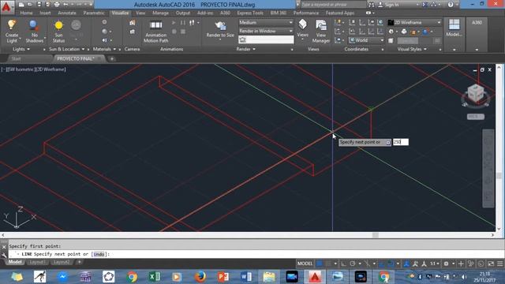The width and height of the screenshot is (505, 284).
Task: Switch to the Express Tools tab
Action: [250, 13]
